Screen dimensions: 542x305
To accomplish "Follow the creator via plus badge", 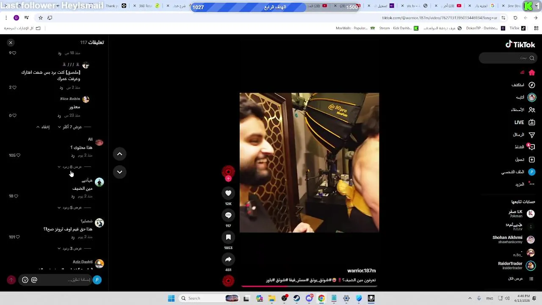I will 228,179.
